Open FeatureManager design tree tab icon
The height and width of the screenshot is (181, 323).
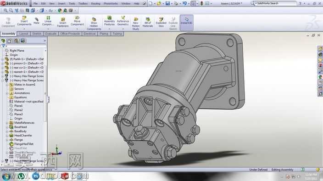click(3, 41)
